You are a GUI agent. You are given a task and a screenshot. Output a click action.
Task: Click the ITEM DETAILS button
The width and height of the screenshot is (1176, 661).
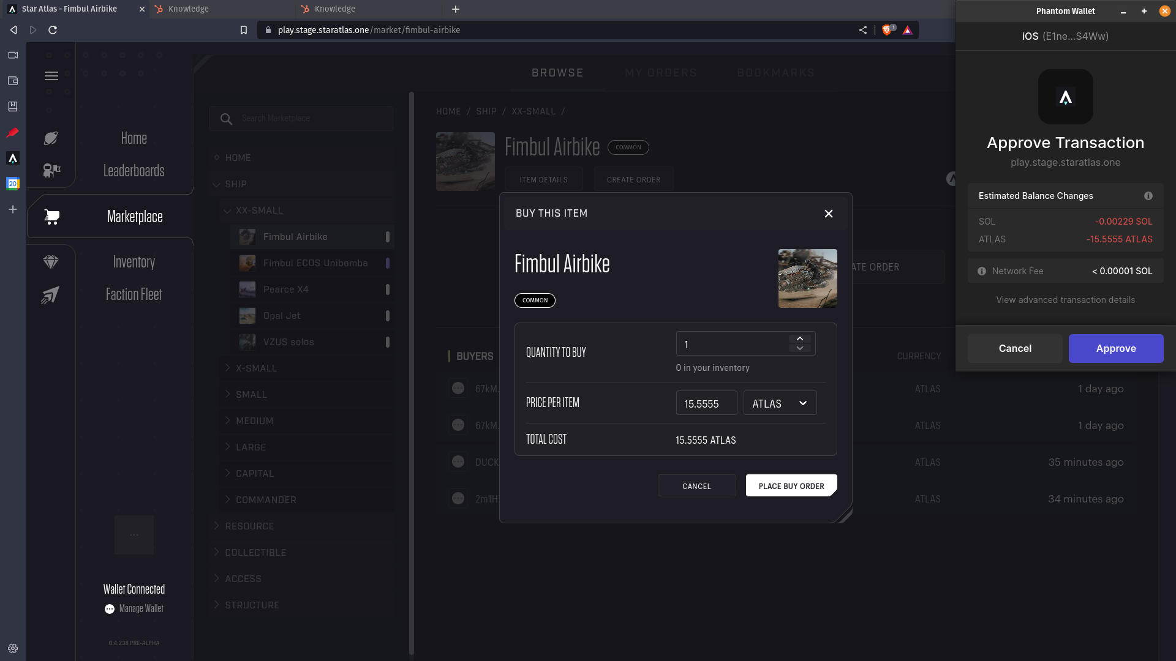[x=543, y=180]
